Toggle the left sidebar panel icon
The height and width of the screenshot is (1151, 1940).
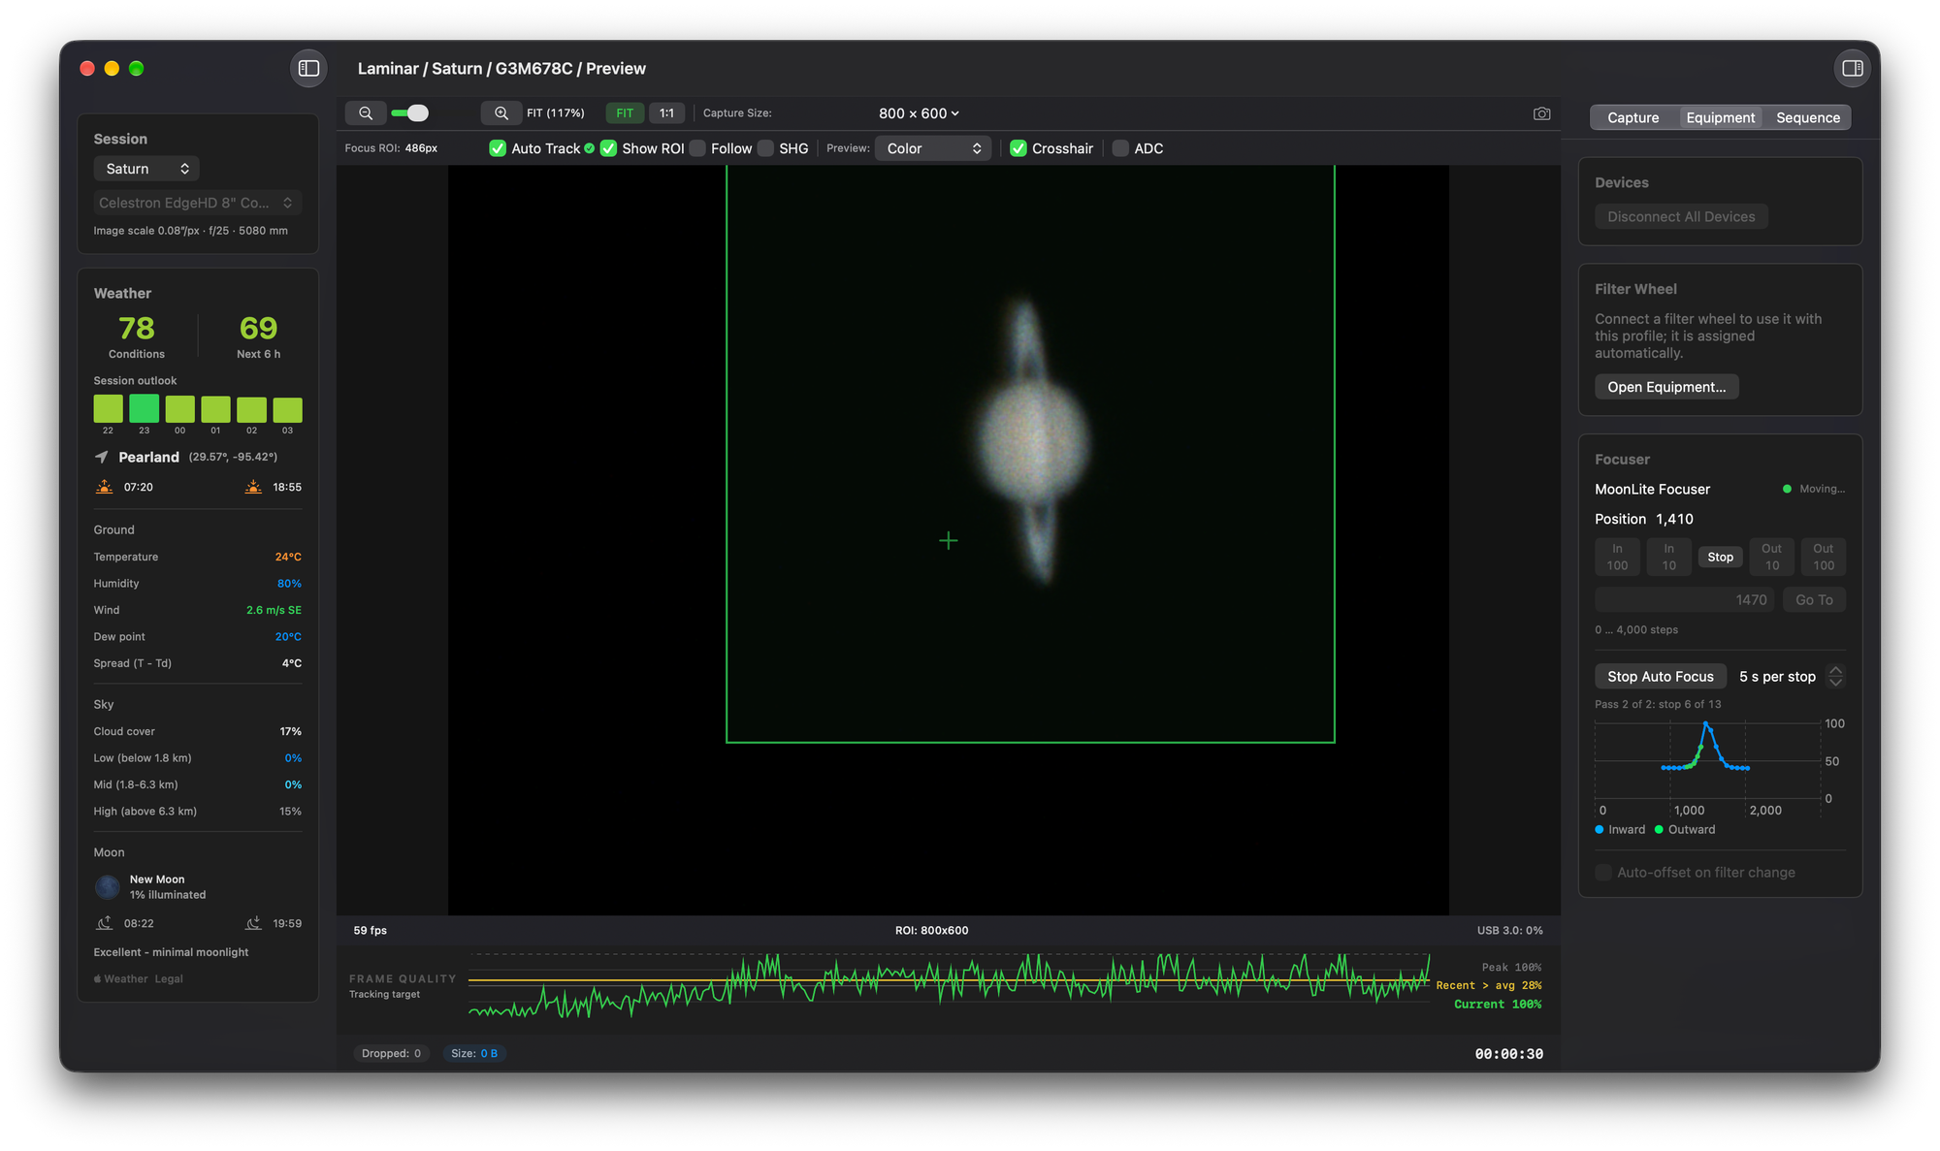coord(308,68)
